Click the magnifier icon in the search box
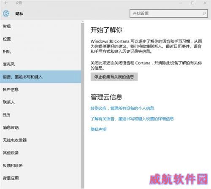Screen dimensions: 211x189 coord(204,13)
